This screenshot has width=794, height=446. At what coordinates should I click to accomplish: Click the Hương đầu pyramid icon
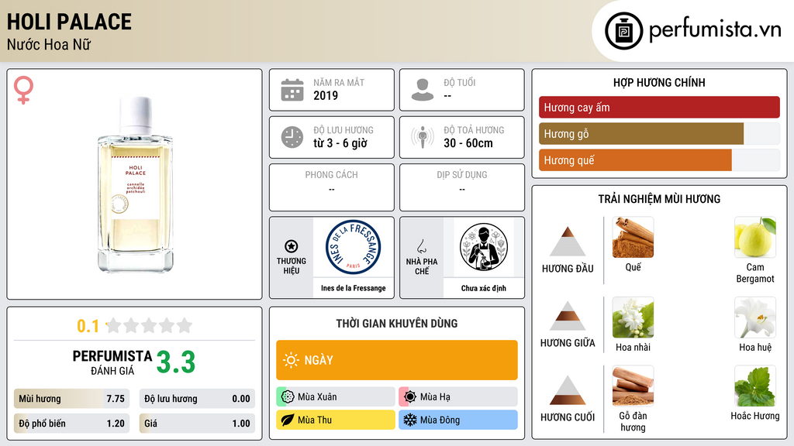[x=568, y=242]
